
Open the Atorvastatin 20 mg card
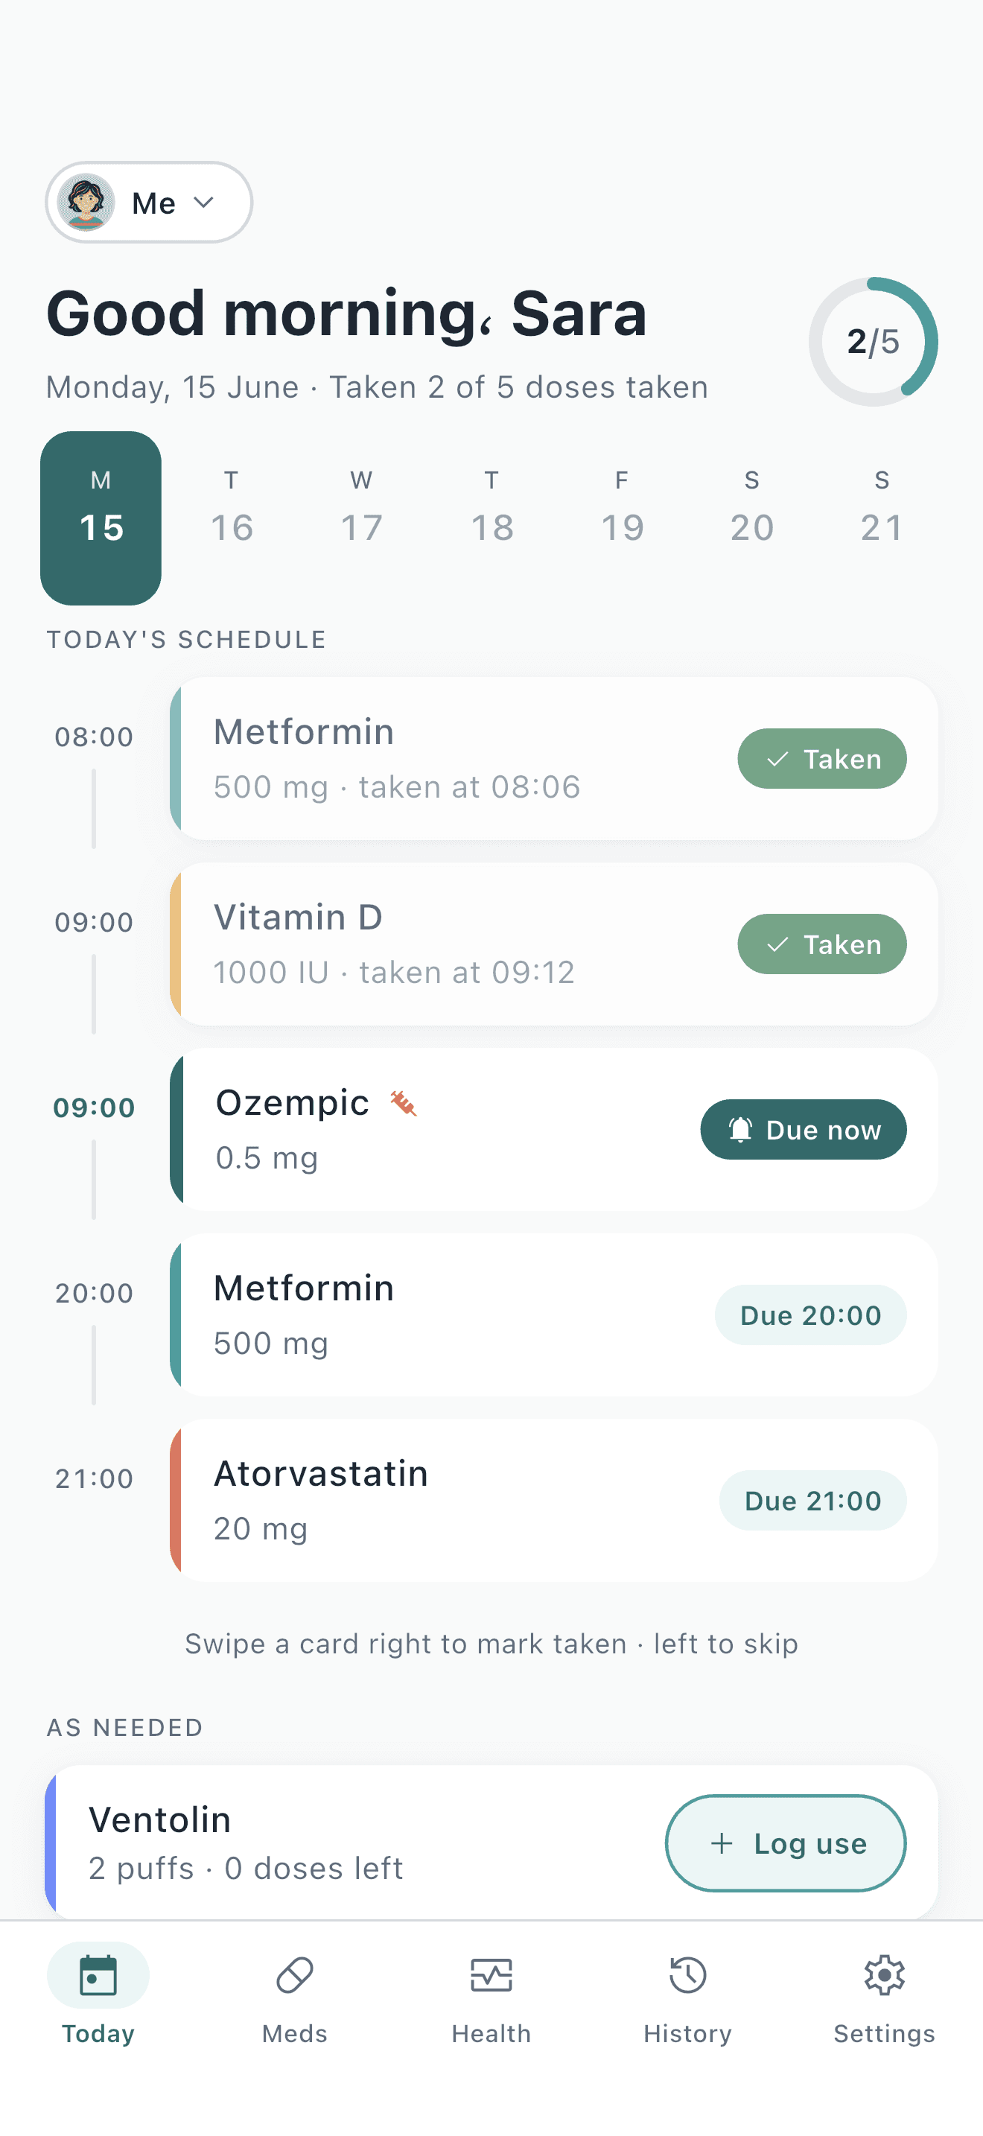click(x=553, y=1501)
